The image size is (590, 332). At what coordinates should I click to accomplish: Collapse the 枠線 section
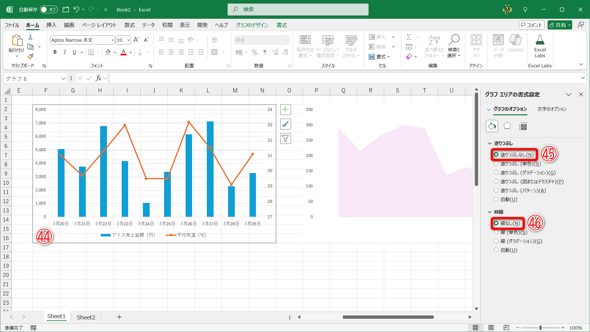[490, 212]
